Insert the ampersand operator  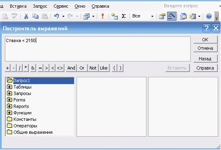[x=33, y=68]
